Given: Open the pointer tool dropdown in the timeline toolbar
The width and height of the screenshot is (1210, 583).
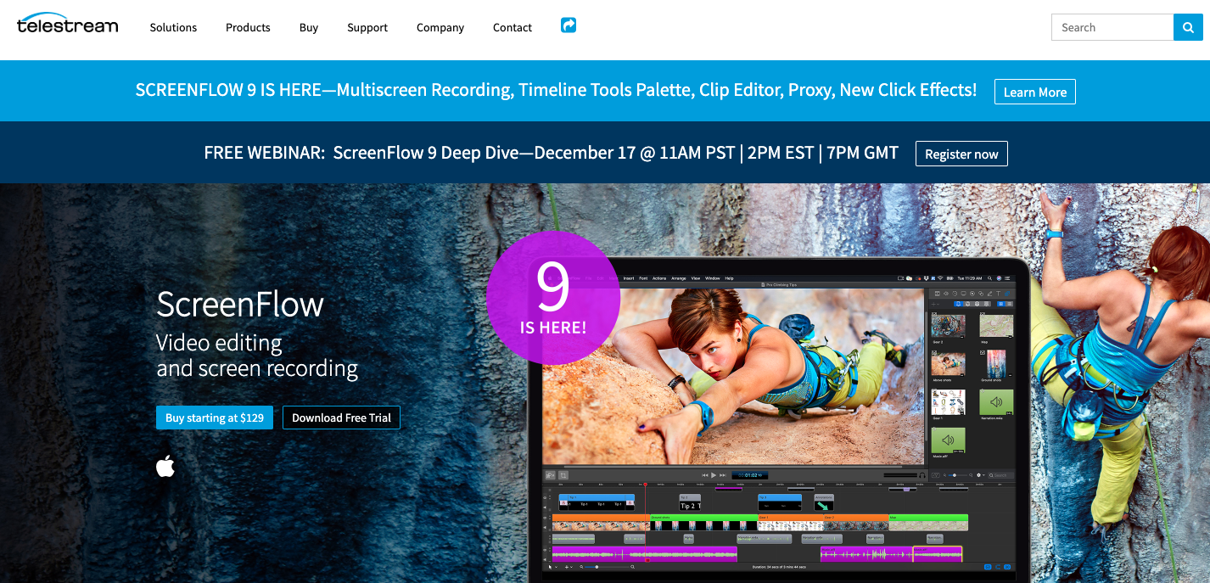Looking at the screenshot, I should (556, 567).
